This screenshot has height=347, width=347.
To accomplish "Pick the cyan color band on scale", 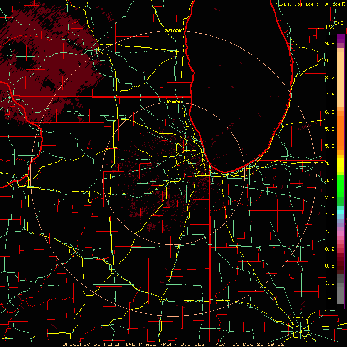I will coord(340,212).
